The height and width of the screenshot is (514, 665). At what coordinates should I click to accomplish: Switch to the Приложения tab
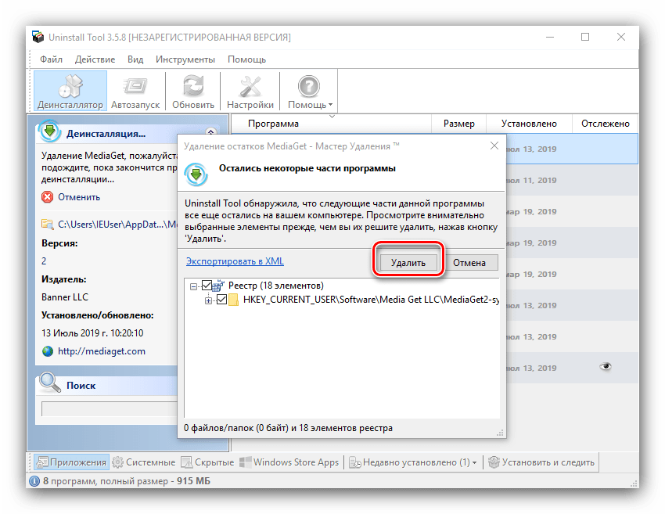(72, 462)
